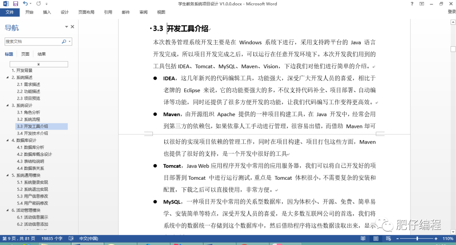Viewport: 456px width, 245px height.
Task: Go to heading 5.4 用户密码修改
Action: (32, 203)
